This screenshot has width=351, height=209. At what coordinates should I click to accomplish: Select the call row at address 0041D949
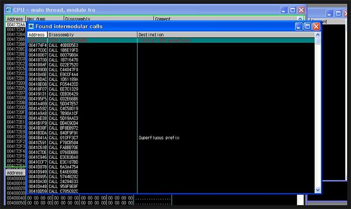click(x=171, y=172)
